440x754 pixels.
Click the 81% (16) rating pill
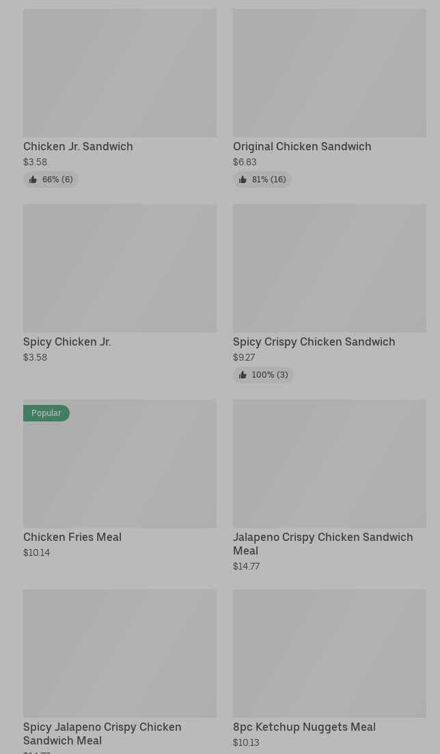[x=262, y=180]
